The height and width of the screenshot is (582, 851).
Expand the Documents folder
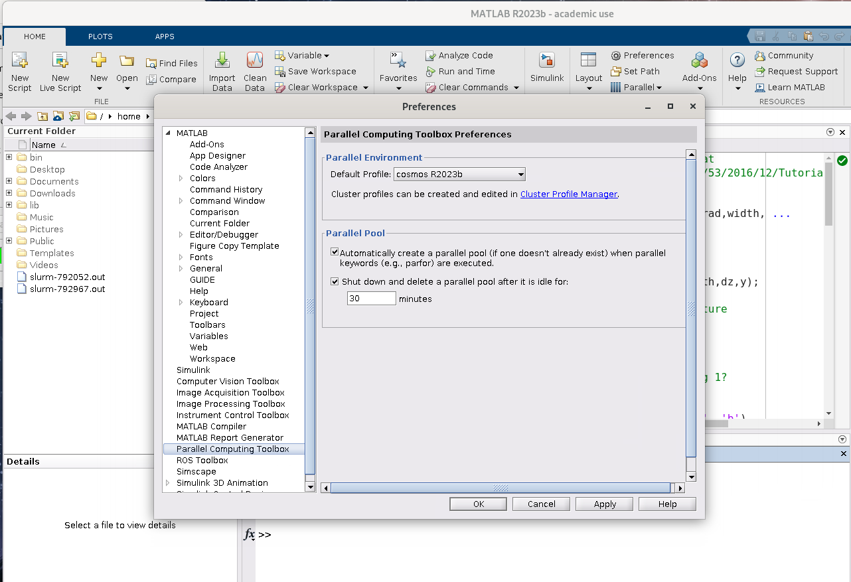click(9, 181)
